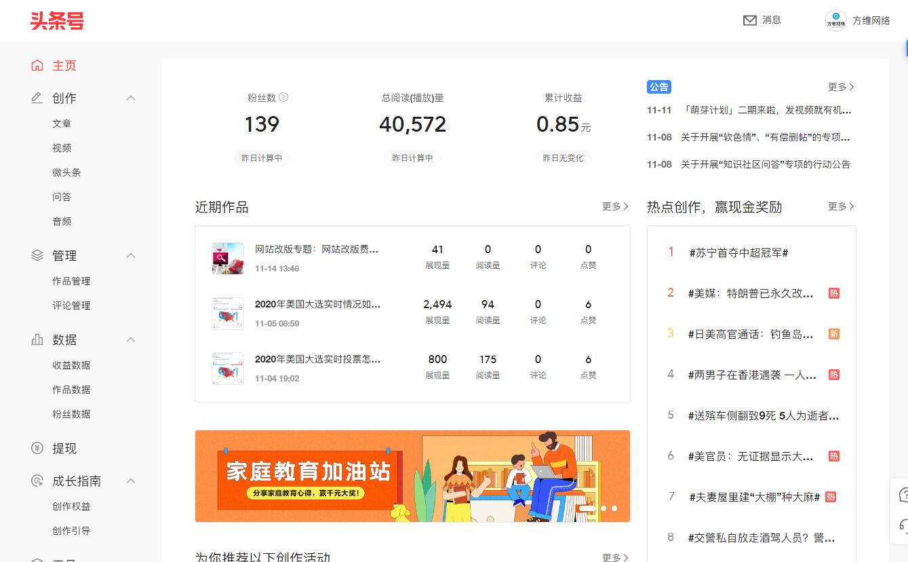Open the 苏宁首夺中超冠军 hot topic

coord(738,252)
